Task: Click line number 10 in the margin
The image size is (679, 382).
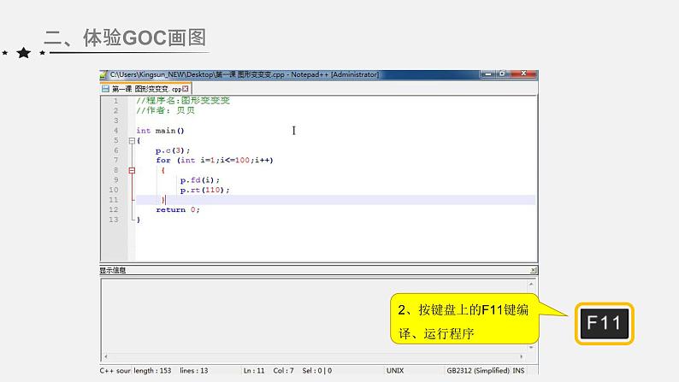Action: (x=114, y=190)
